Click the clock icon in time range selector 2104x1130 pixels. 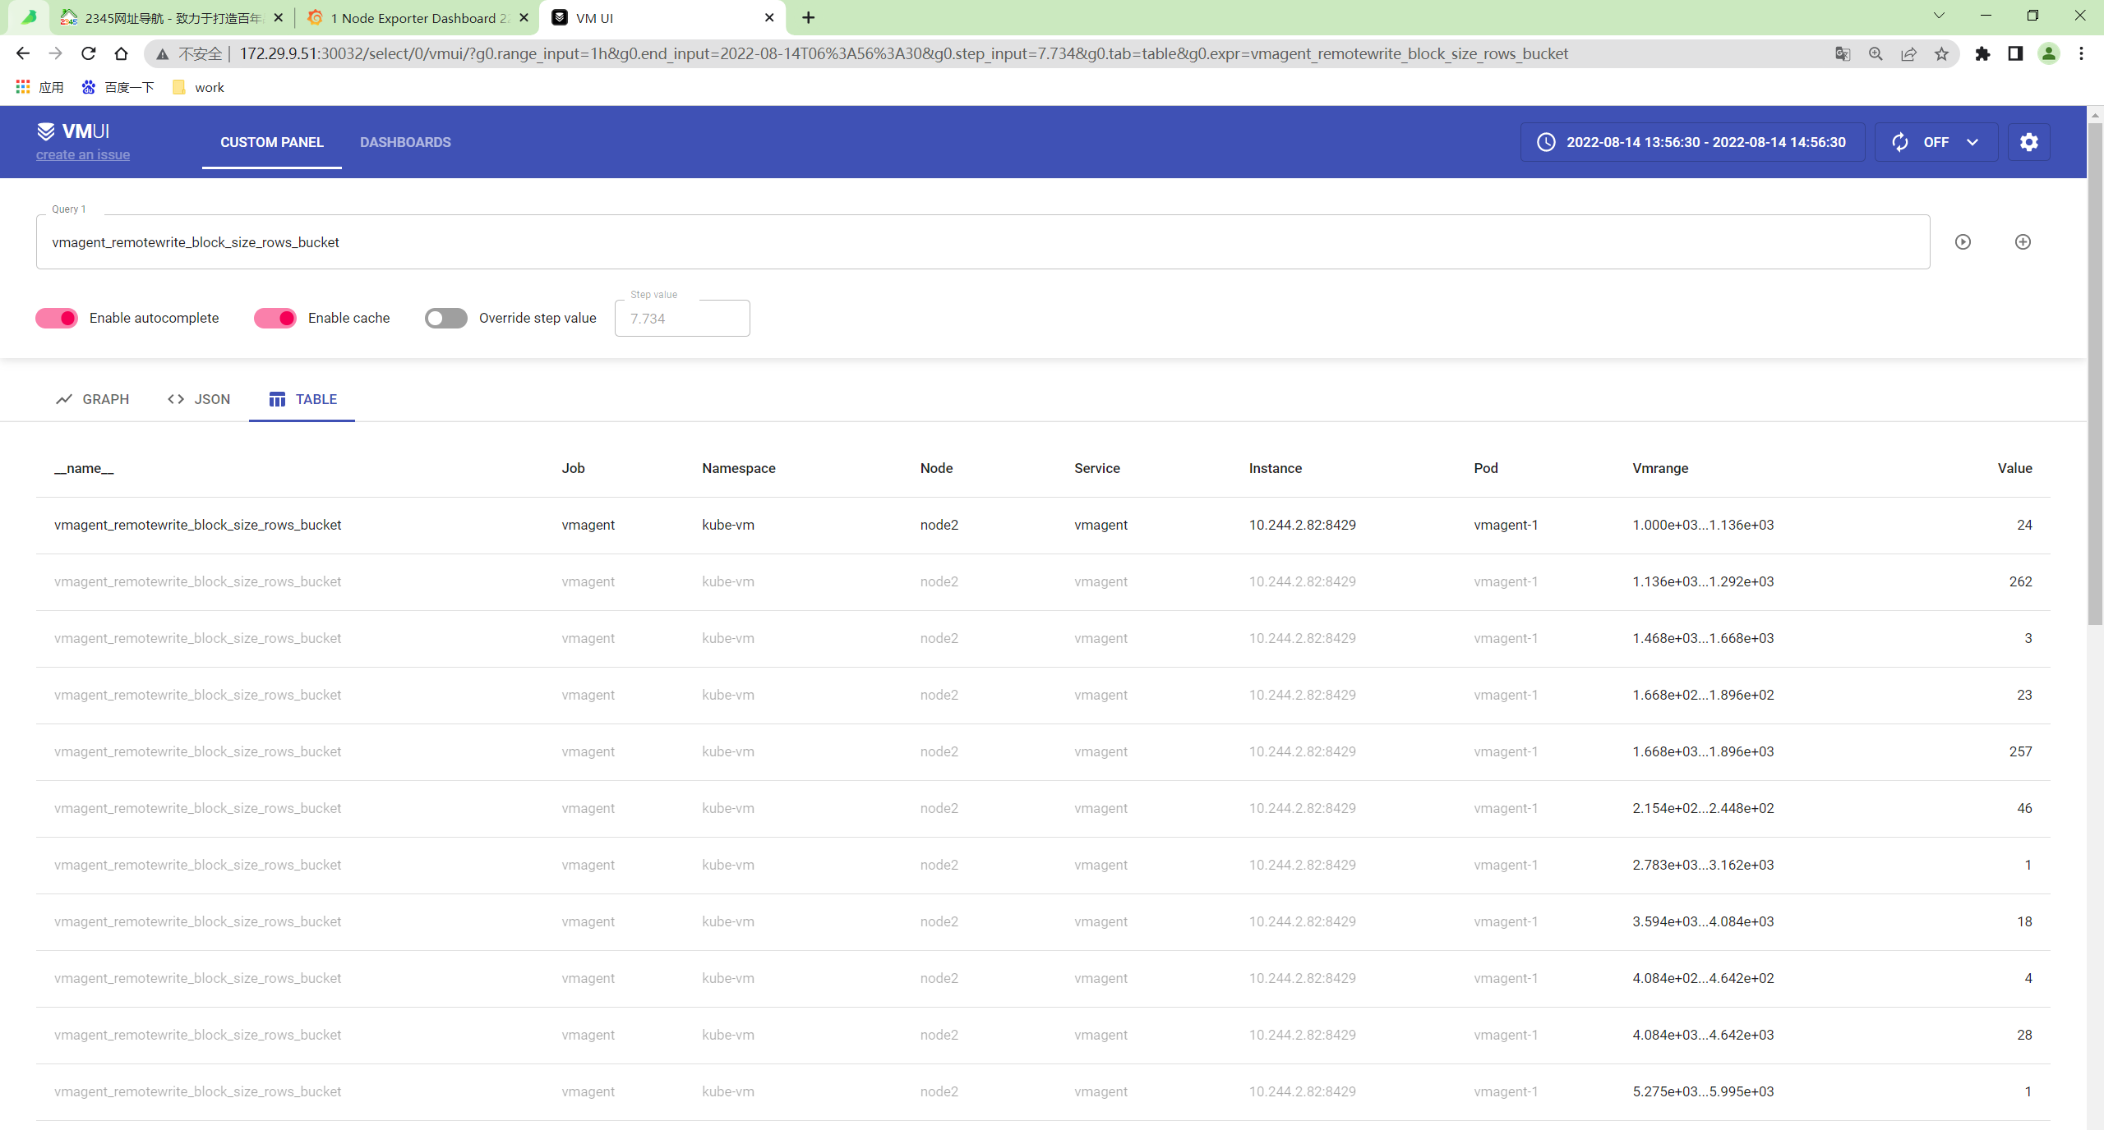click(1546, 142)
